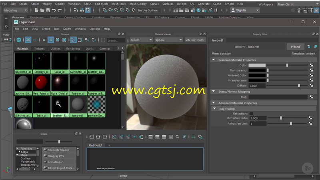The width and height of the screenshot is (320, 180).
Task: Open Arnold renderer dropdown in Material Viewer
Action: tap(141, 40)
